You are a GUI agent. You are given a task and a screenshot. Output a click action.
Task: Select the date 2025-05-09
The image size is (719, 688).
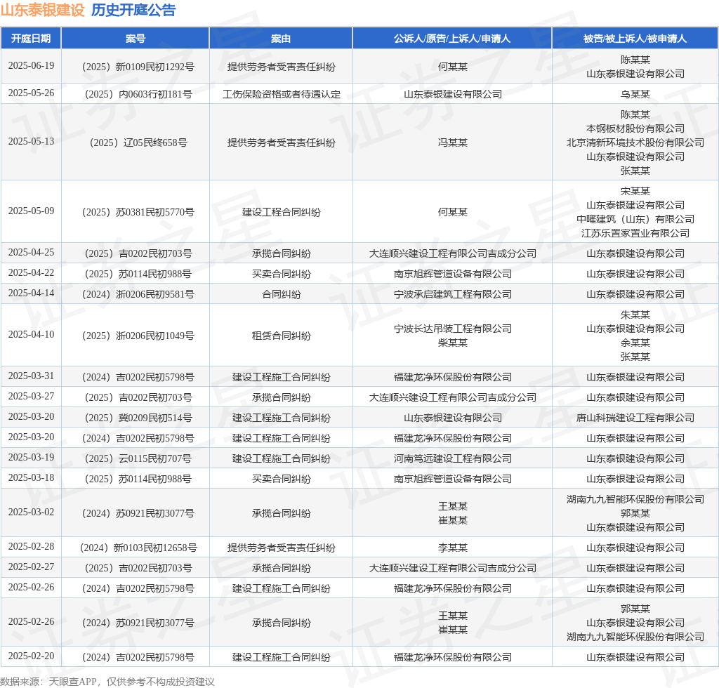pos(31,211)
